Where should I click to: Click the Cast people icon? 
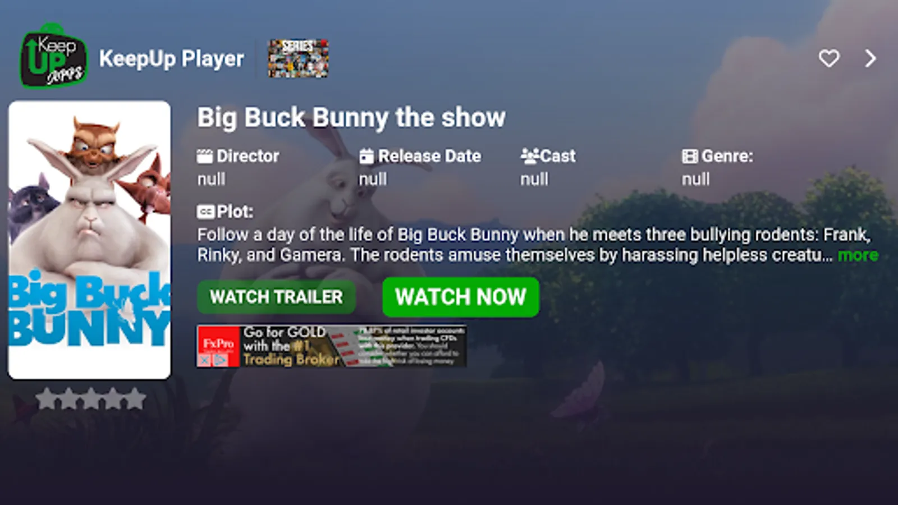click(x=529, y=156)
